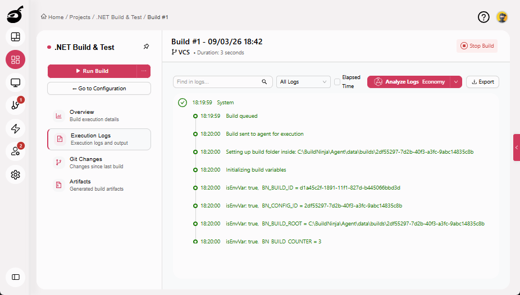Open the Projects grid icon in sidebar

[16, 59]
